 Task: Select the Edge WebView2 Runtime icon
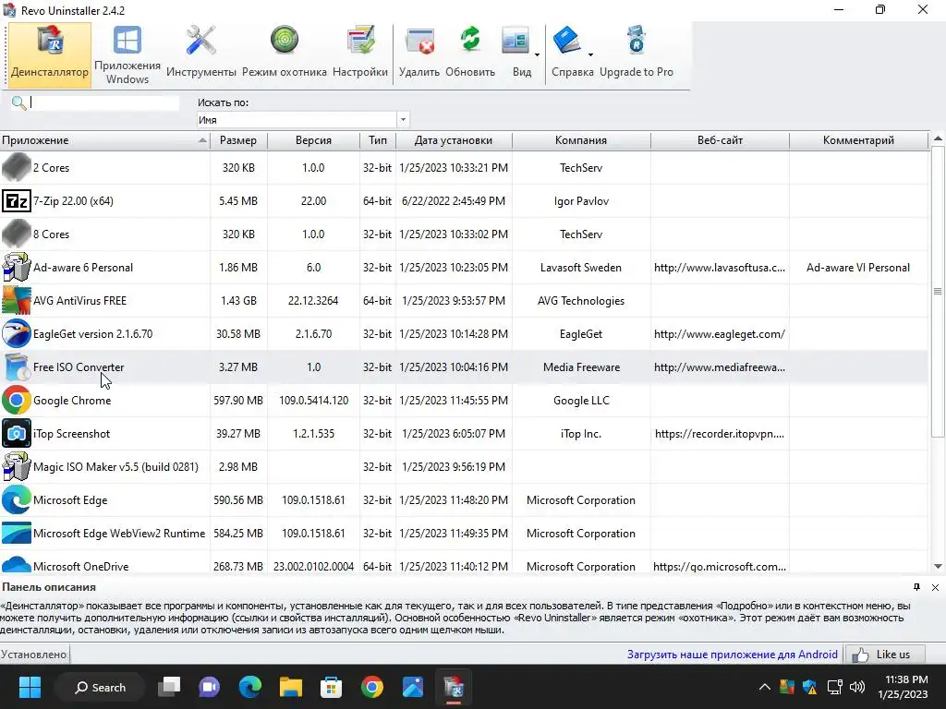pyautogui.click(x=17, y=533)
